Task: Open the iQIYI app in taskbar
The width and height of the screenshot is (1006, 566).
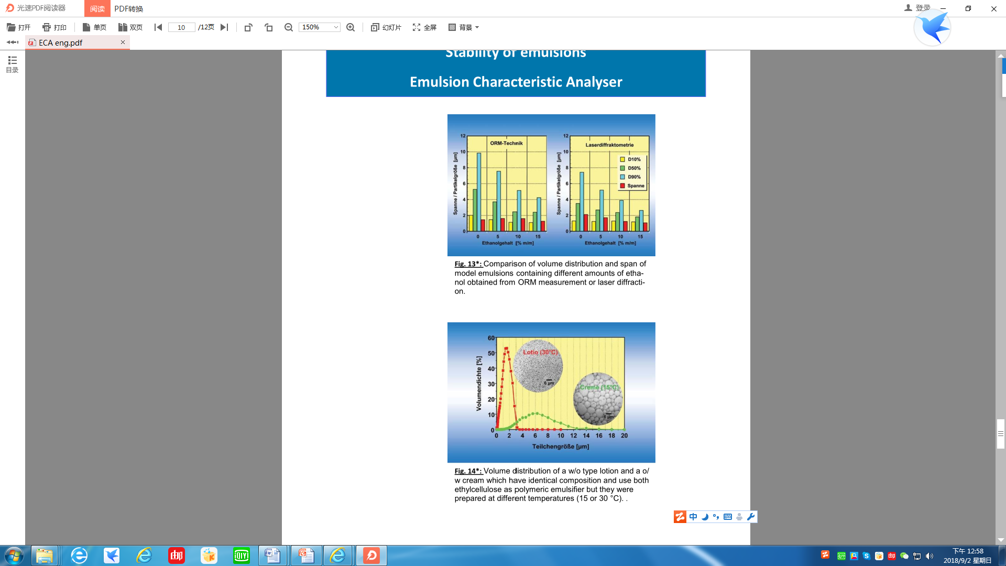Action: point(242,556)
